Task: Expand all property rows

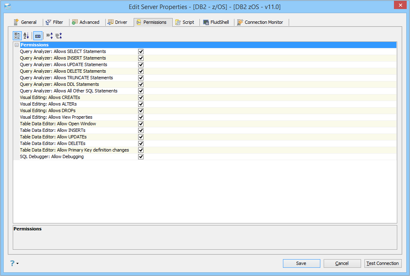Action: (49, 36)
